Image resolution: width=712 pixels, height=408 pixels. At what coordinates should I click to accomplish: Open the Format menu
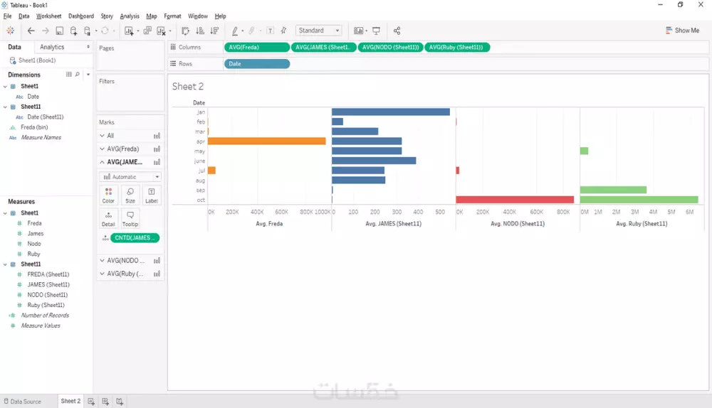(172, 16)
